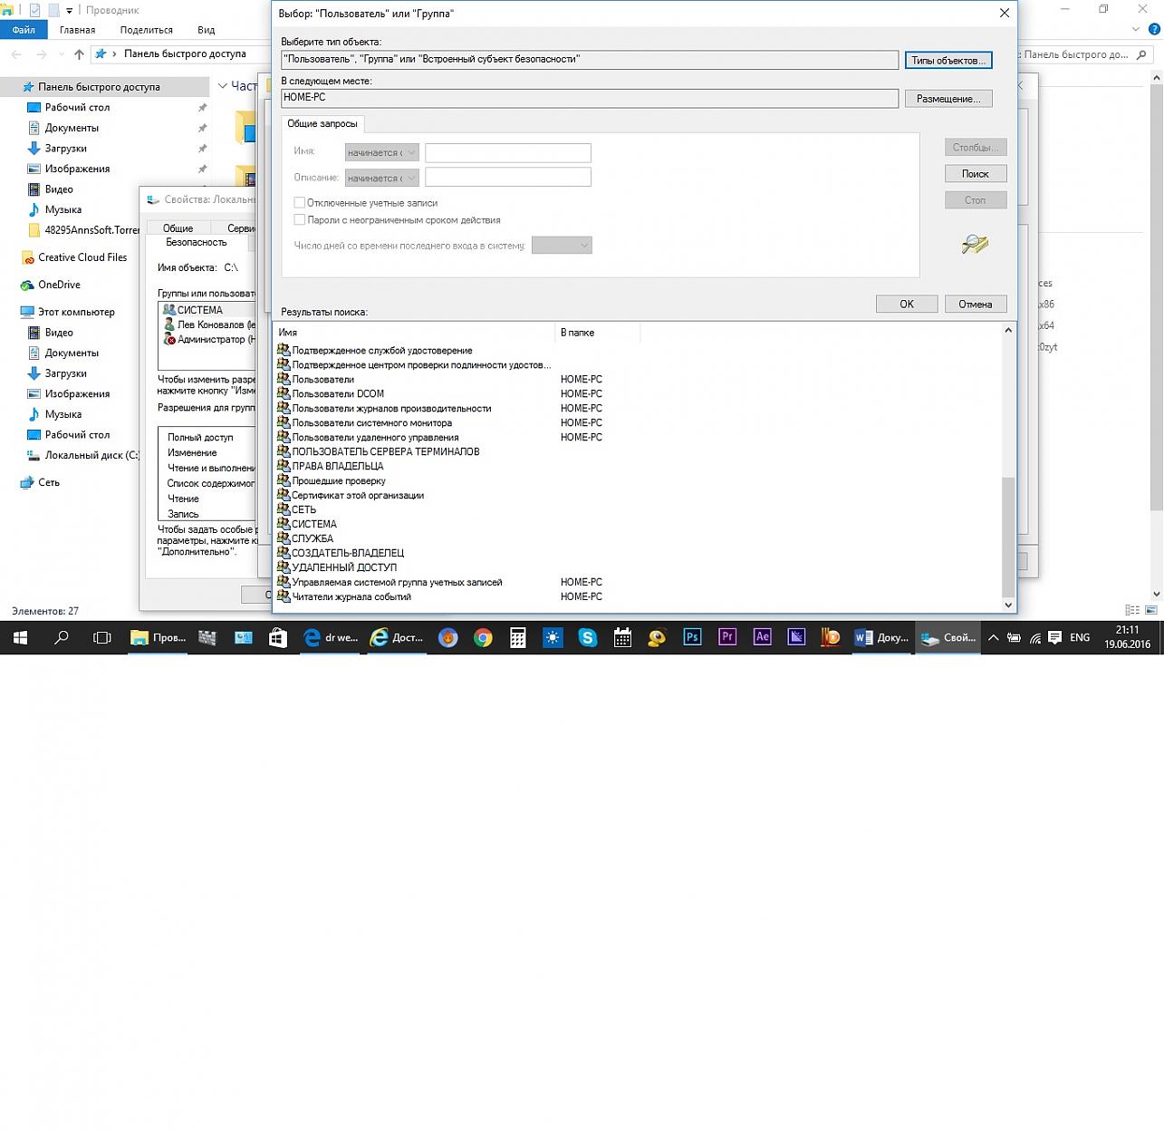Image resolution: width=1164 pixels, height=1133 pixels.
Task: Open the 'Описание' match-type dropdown
Action: pyautogui.click(x=381, y=178)
